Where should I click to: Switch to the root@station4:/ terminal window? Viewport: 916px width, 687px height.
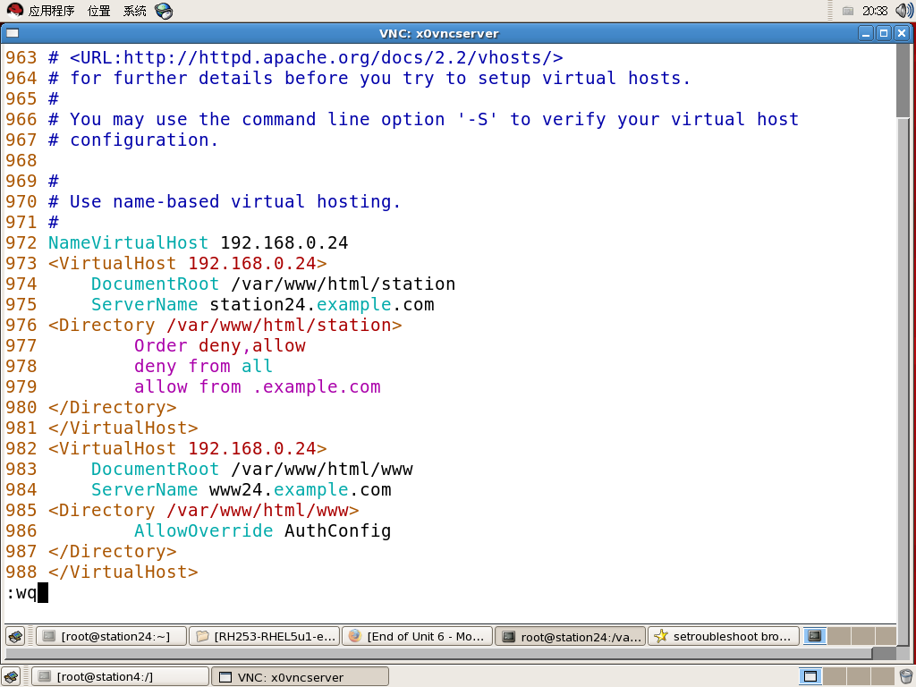pos(120,676)
